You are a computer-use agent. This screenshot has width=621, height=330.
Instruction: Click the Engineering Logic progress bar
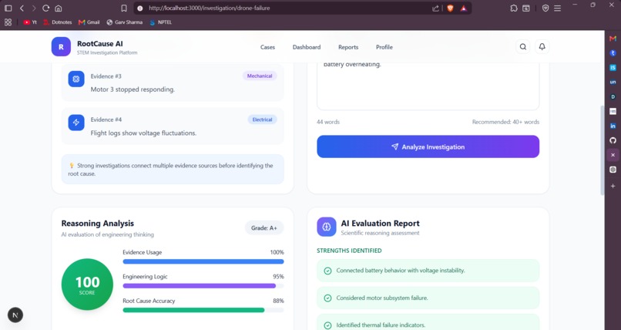[203, 285]
